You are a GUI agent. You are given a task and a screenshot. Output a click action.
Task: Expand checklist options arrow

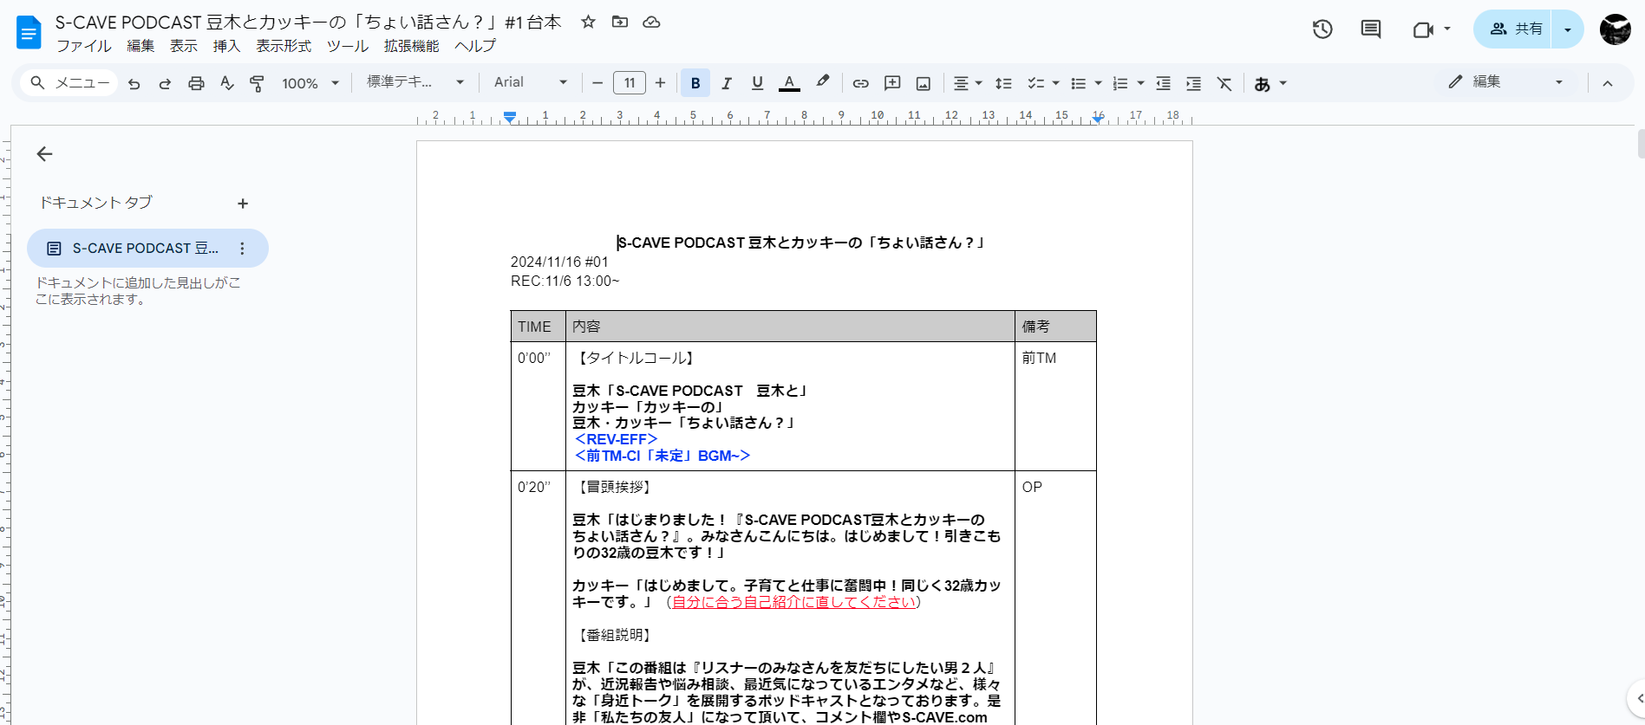pos(1055,83)
